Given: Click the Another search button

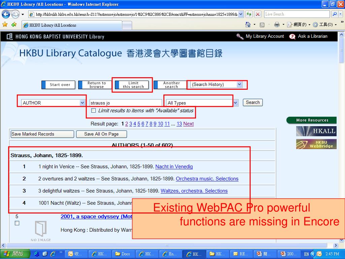Looking at the screenshot, I should point(170,85).
